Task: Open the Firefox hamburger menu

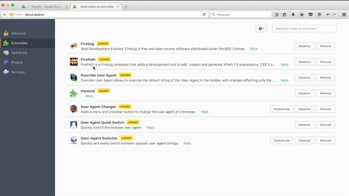Action: [344, 15]
